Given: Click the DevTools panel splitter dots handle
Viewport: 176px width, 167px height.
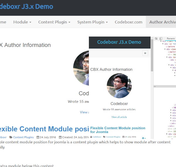Looking at the screenshot, I should [155, 86].
